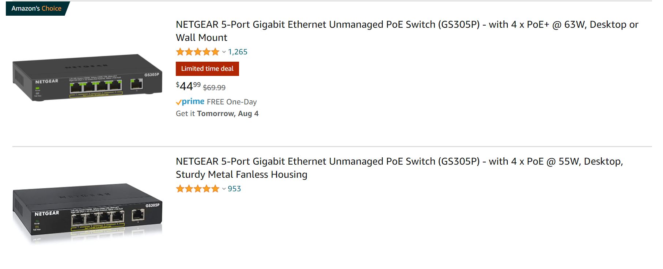Viewport: 663px width, 269px height.
Task: Click the GS305P label on the first switch photo
Action: [151, 74]
